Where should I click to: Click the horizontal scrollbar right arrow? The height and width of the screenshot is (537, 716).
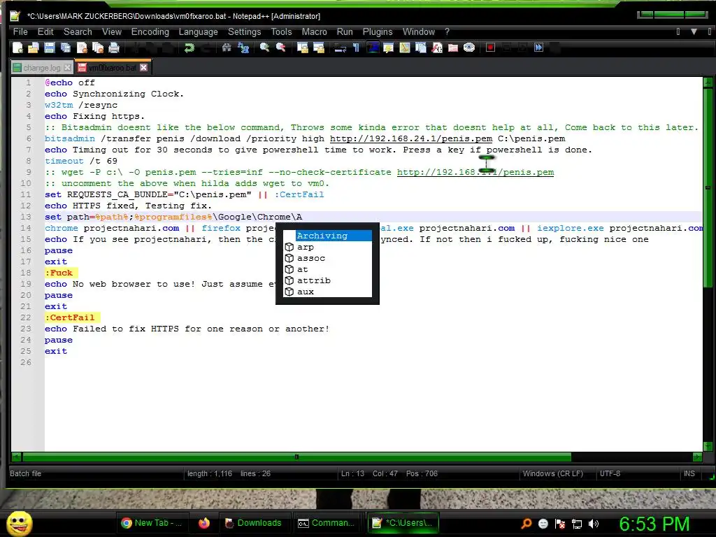click(x=697, y=457)
